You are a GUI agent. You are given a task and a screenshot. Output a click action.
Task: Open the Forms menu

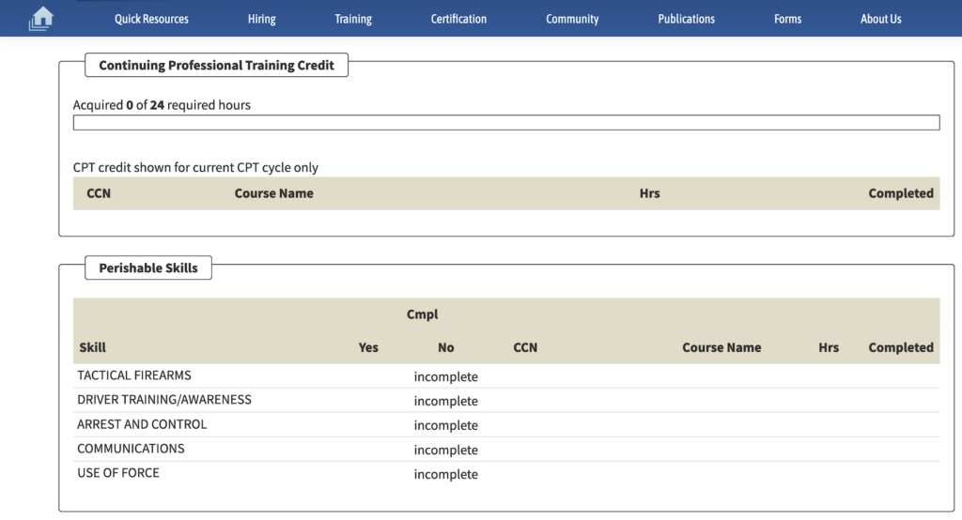click(x=787, y=19)
